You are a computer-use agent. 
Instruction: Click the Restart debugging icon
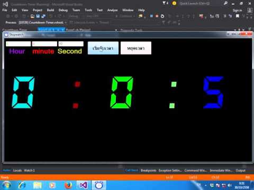[x=162, y=16]
